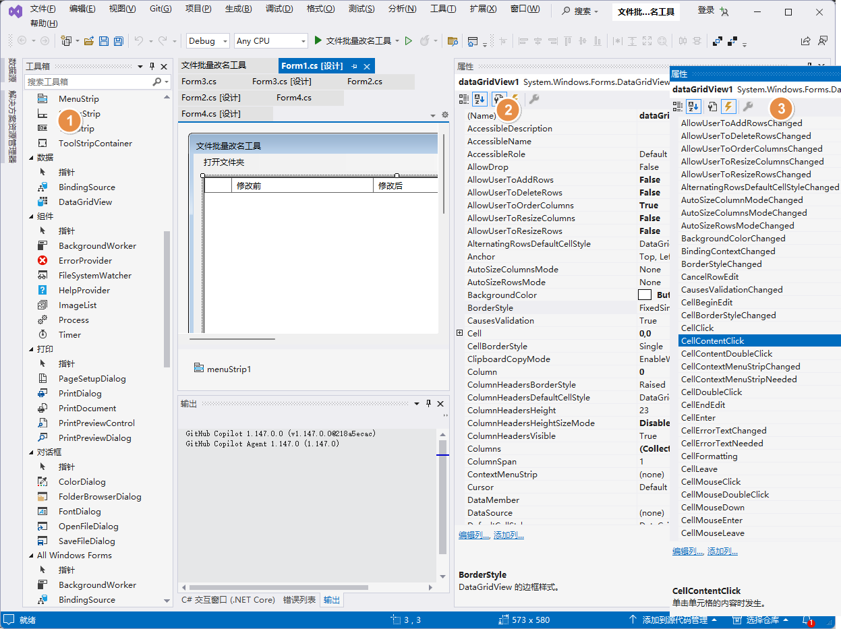Viewport: 841px width, 629px height.
Task: Open the document tab settings gear
Action: point(445,115)
